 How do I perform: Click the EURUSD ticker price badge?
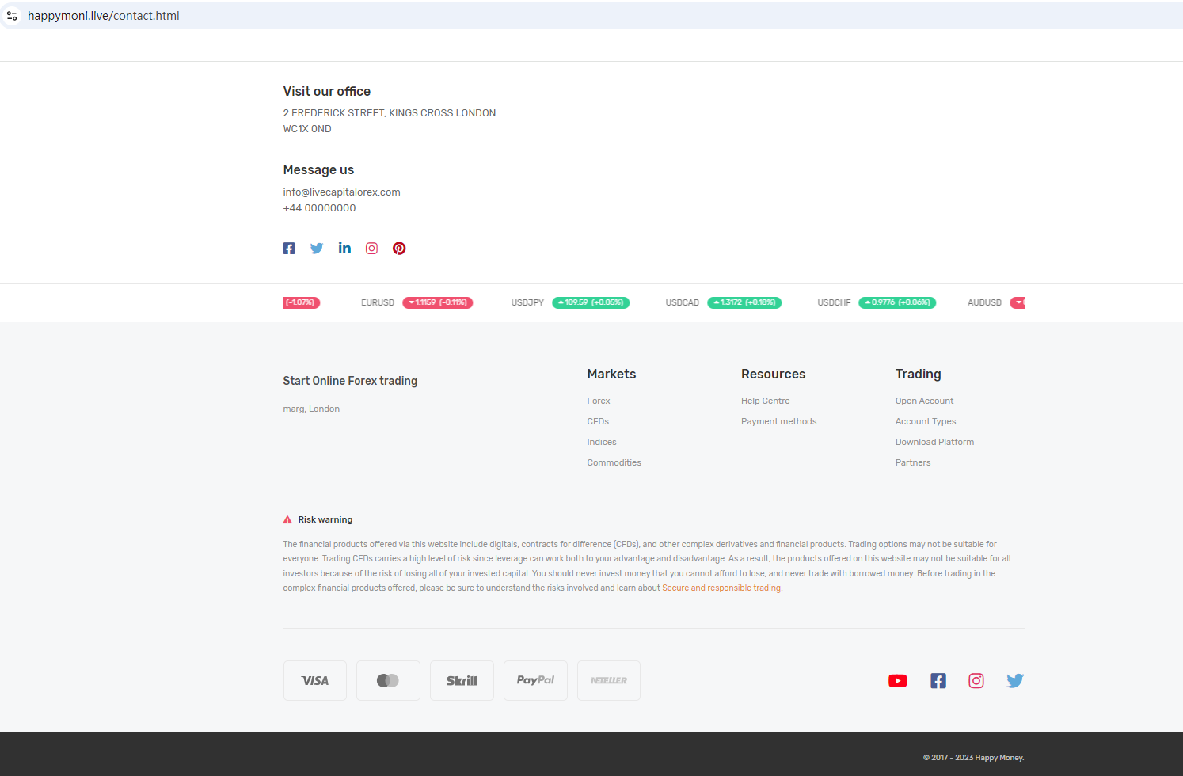(x=437, y=303)
